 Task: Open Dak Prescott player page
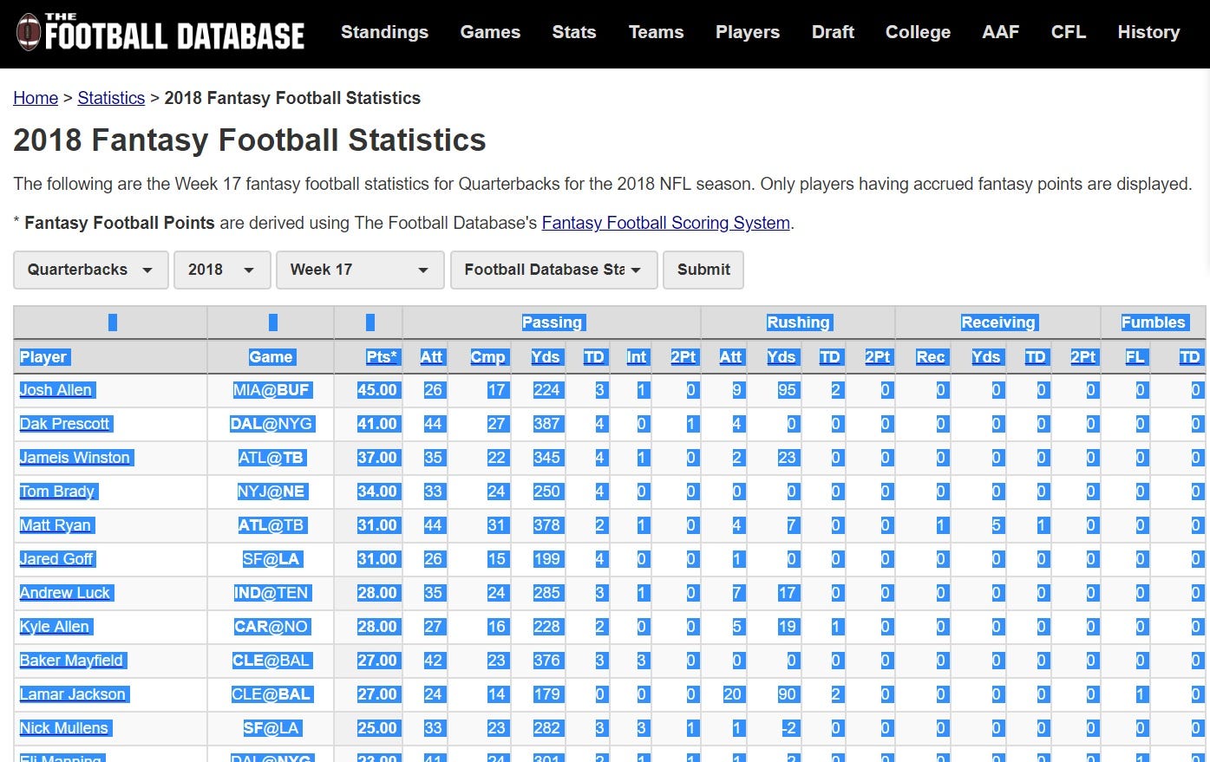[x=65, y=424]
